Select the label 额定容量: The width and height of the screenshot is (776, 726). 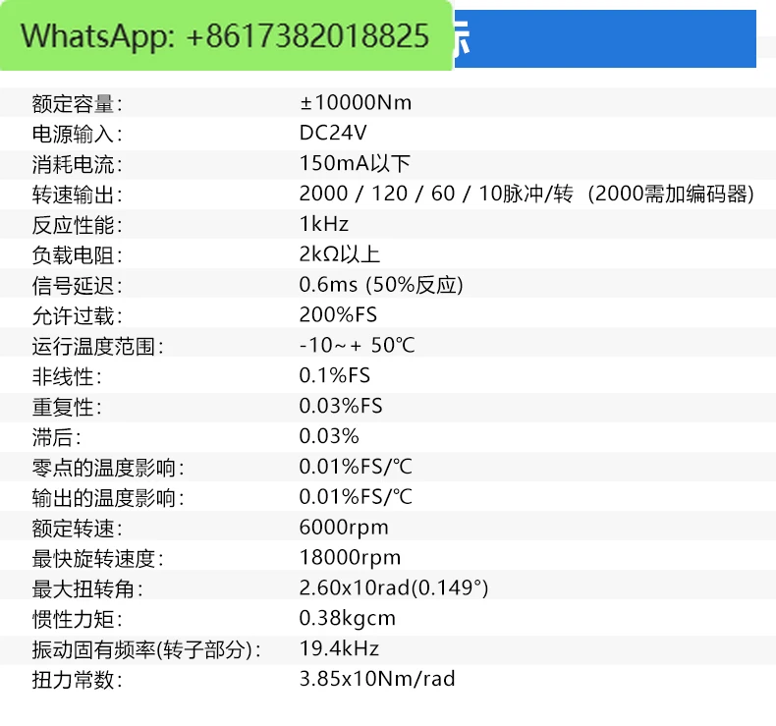[x=77, y=104]
